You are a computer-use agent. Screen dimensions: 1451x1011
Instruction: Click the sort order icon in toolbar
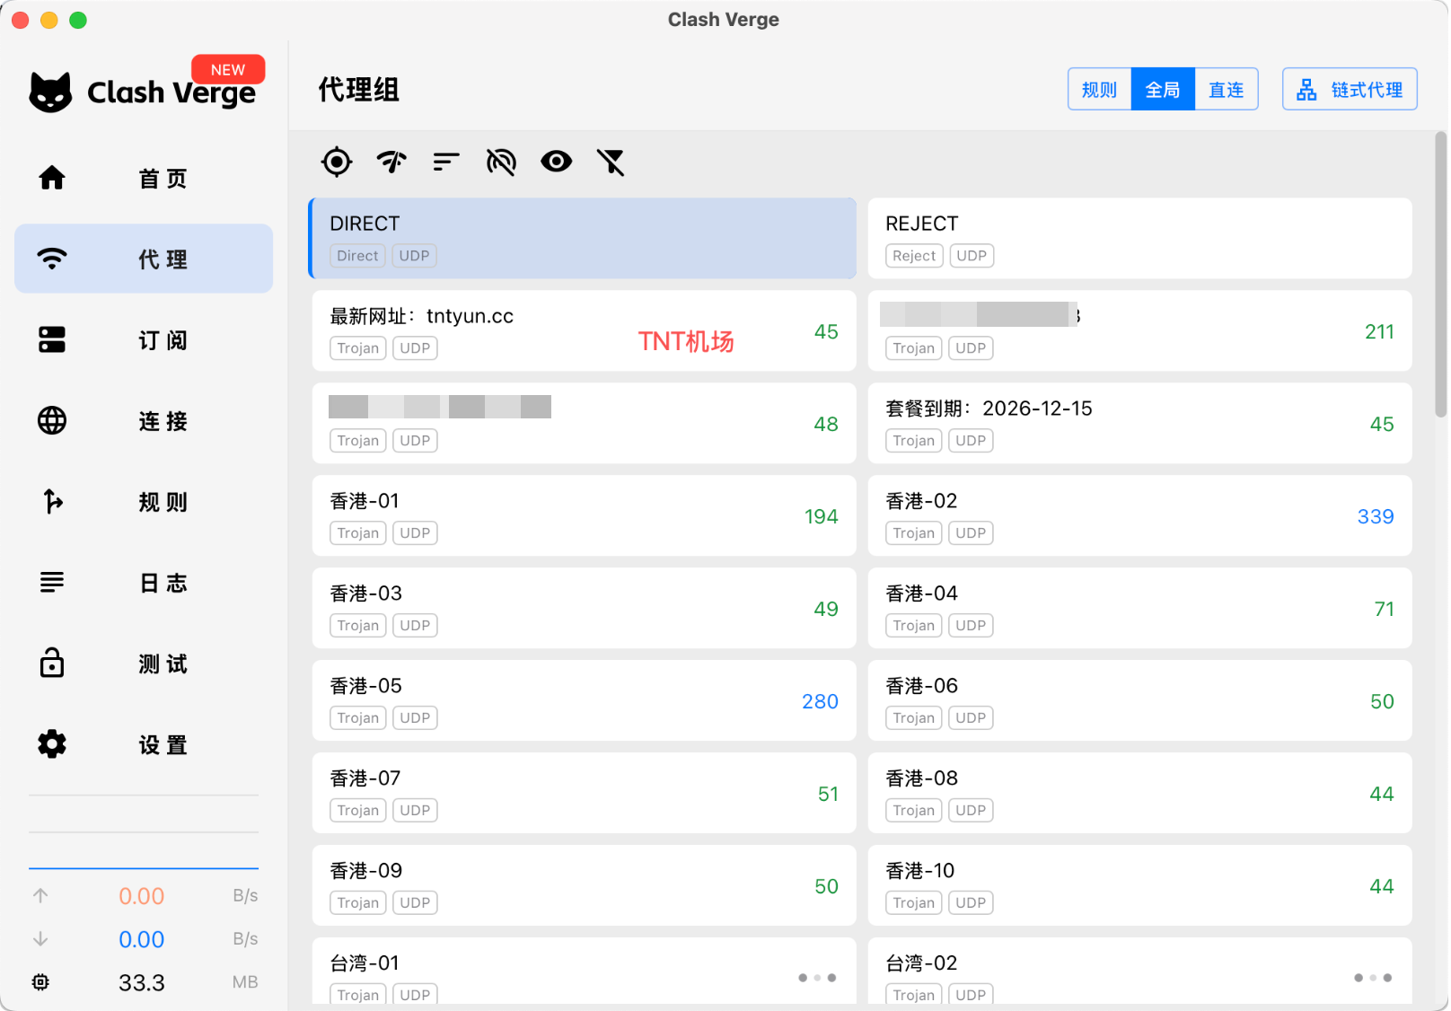pos(446,162)
